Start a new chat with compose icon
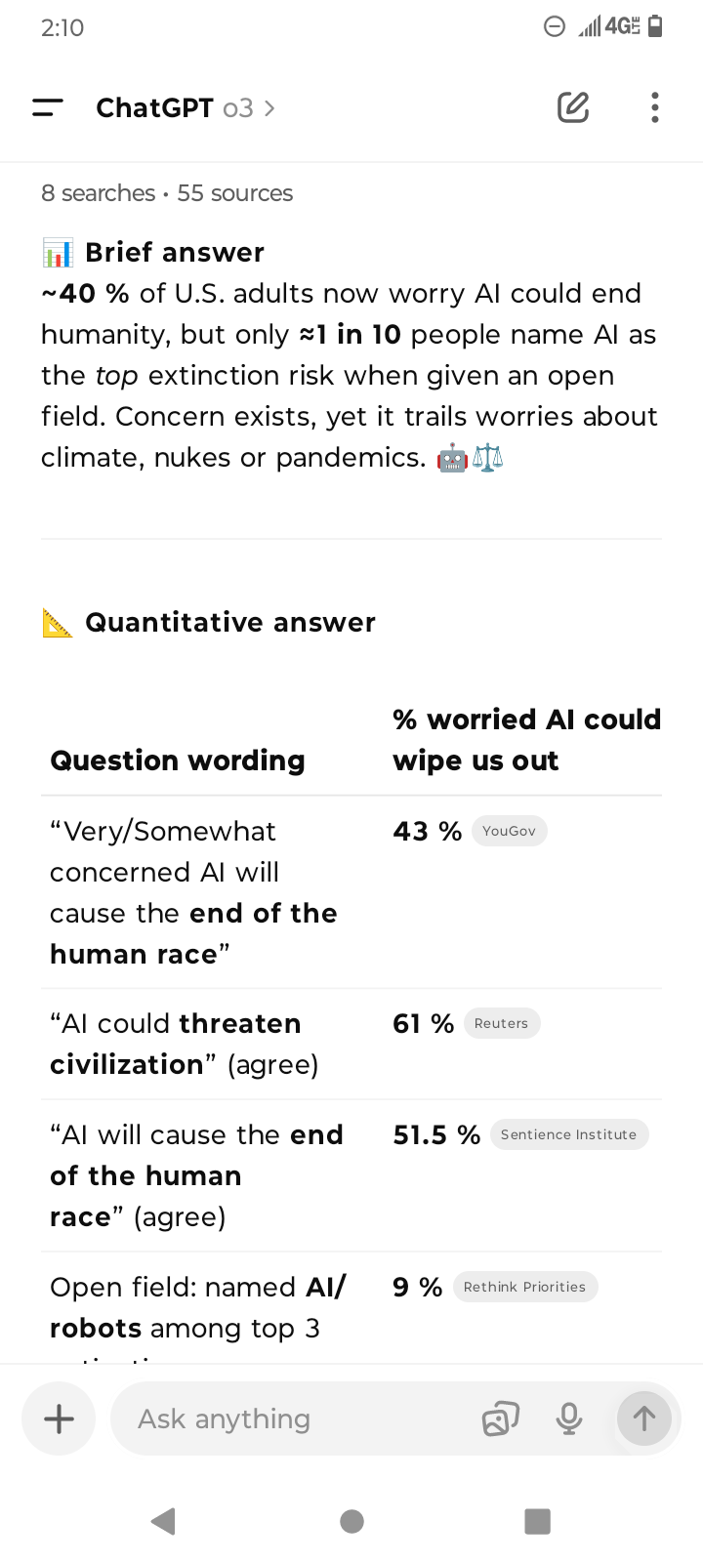Image resolution: width=703 pixels, height=1562 pixels. [573, 107]
